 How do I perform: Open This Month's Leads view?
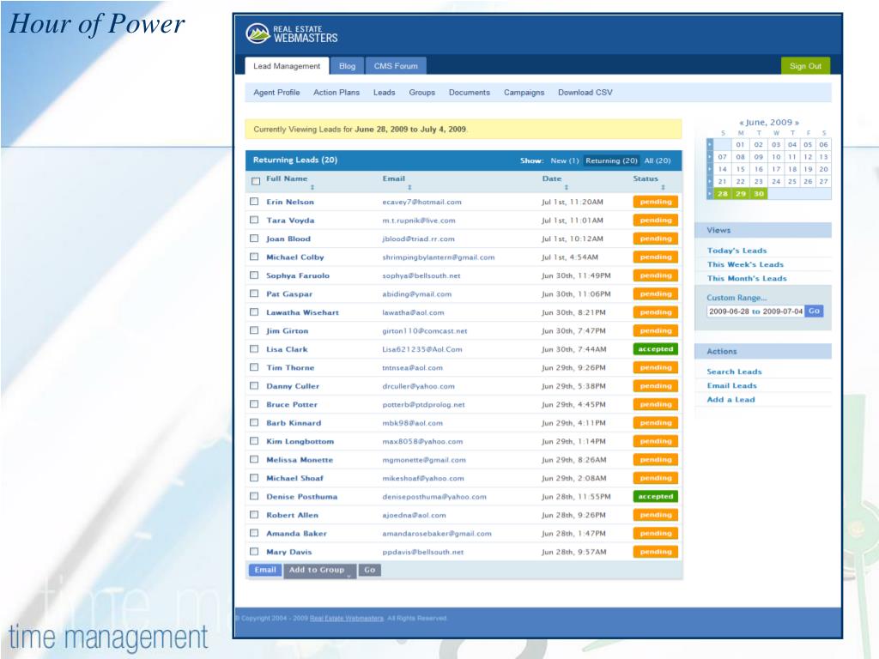(747, 279)
